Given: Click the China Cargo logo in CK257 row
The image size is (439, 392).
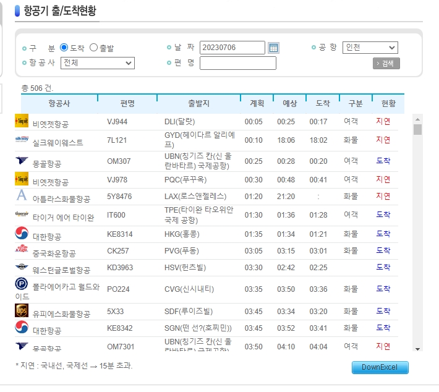Looking at the screenshot, I should coord(22,249).
